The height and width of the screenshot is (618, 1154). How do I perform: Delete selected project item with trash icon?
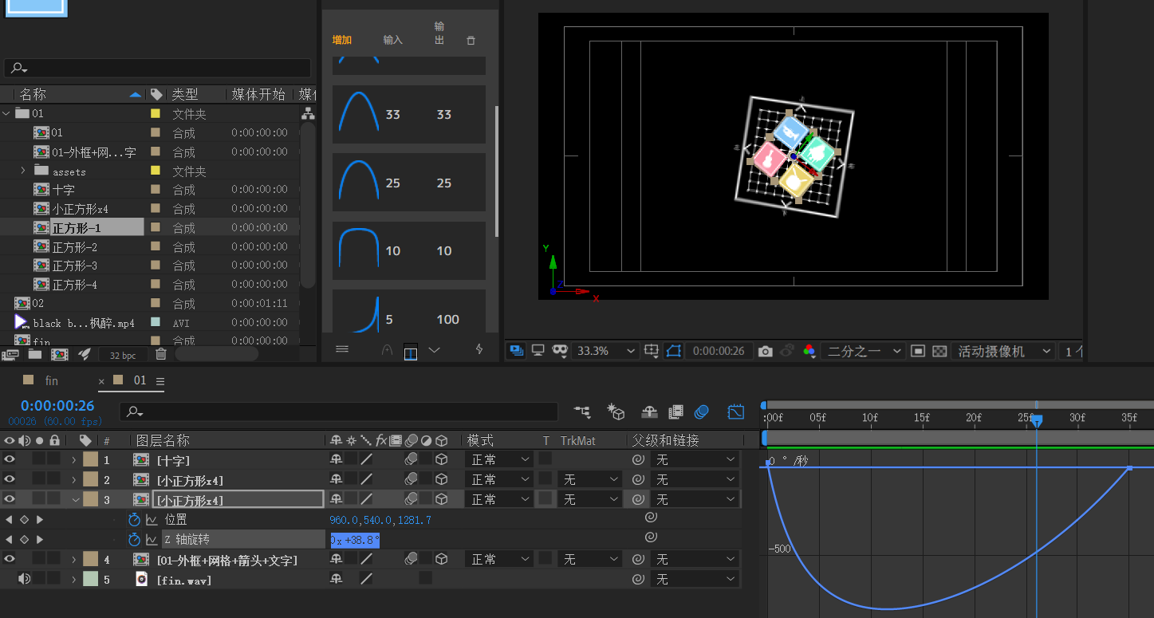(x=161, y=354)
